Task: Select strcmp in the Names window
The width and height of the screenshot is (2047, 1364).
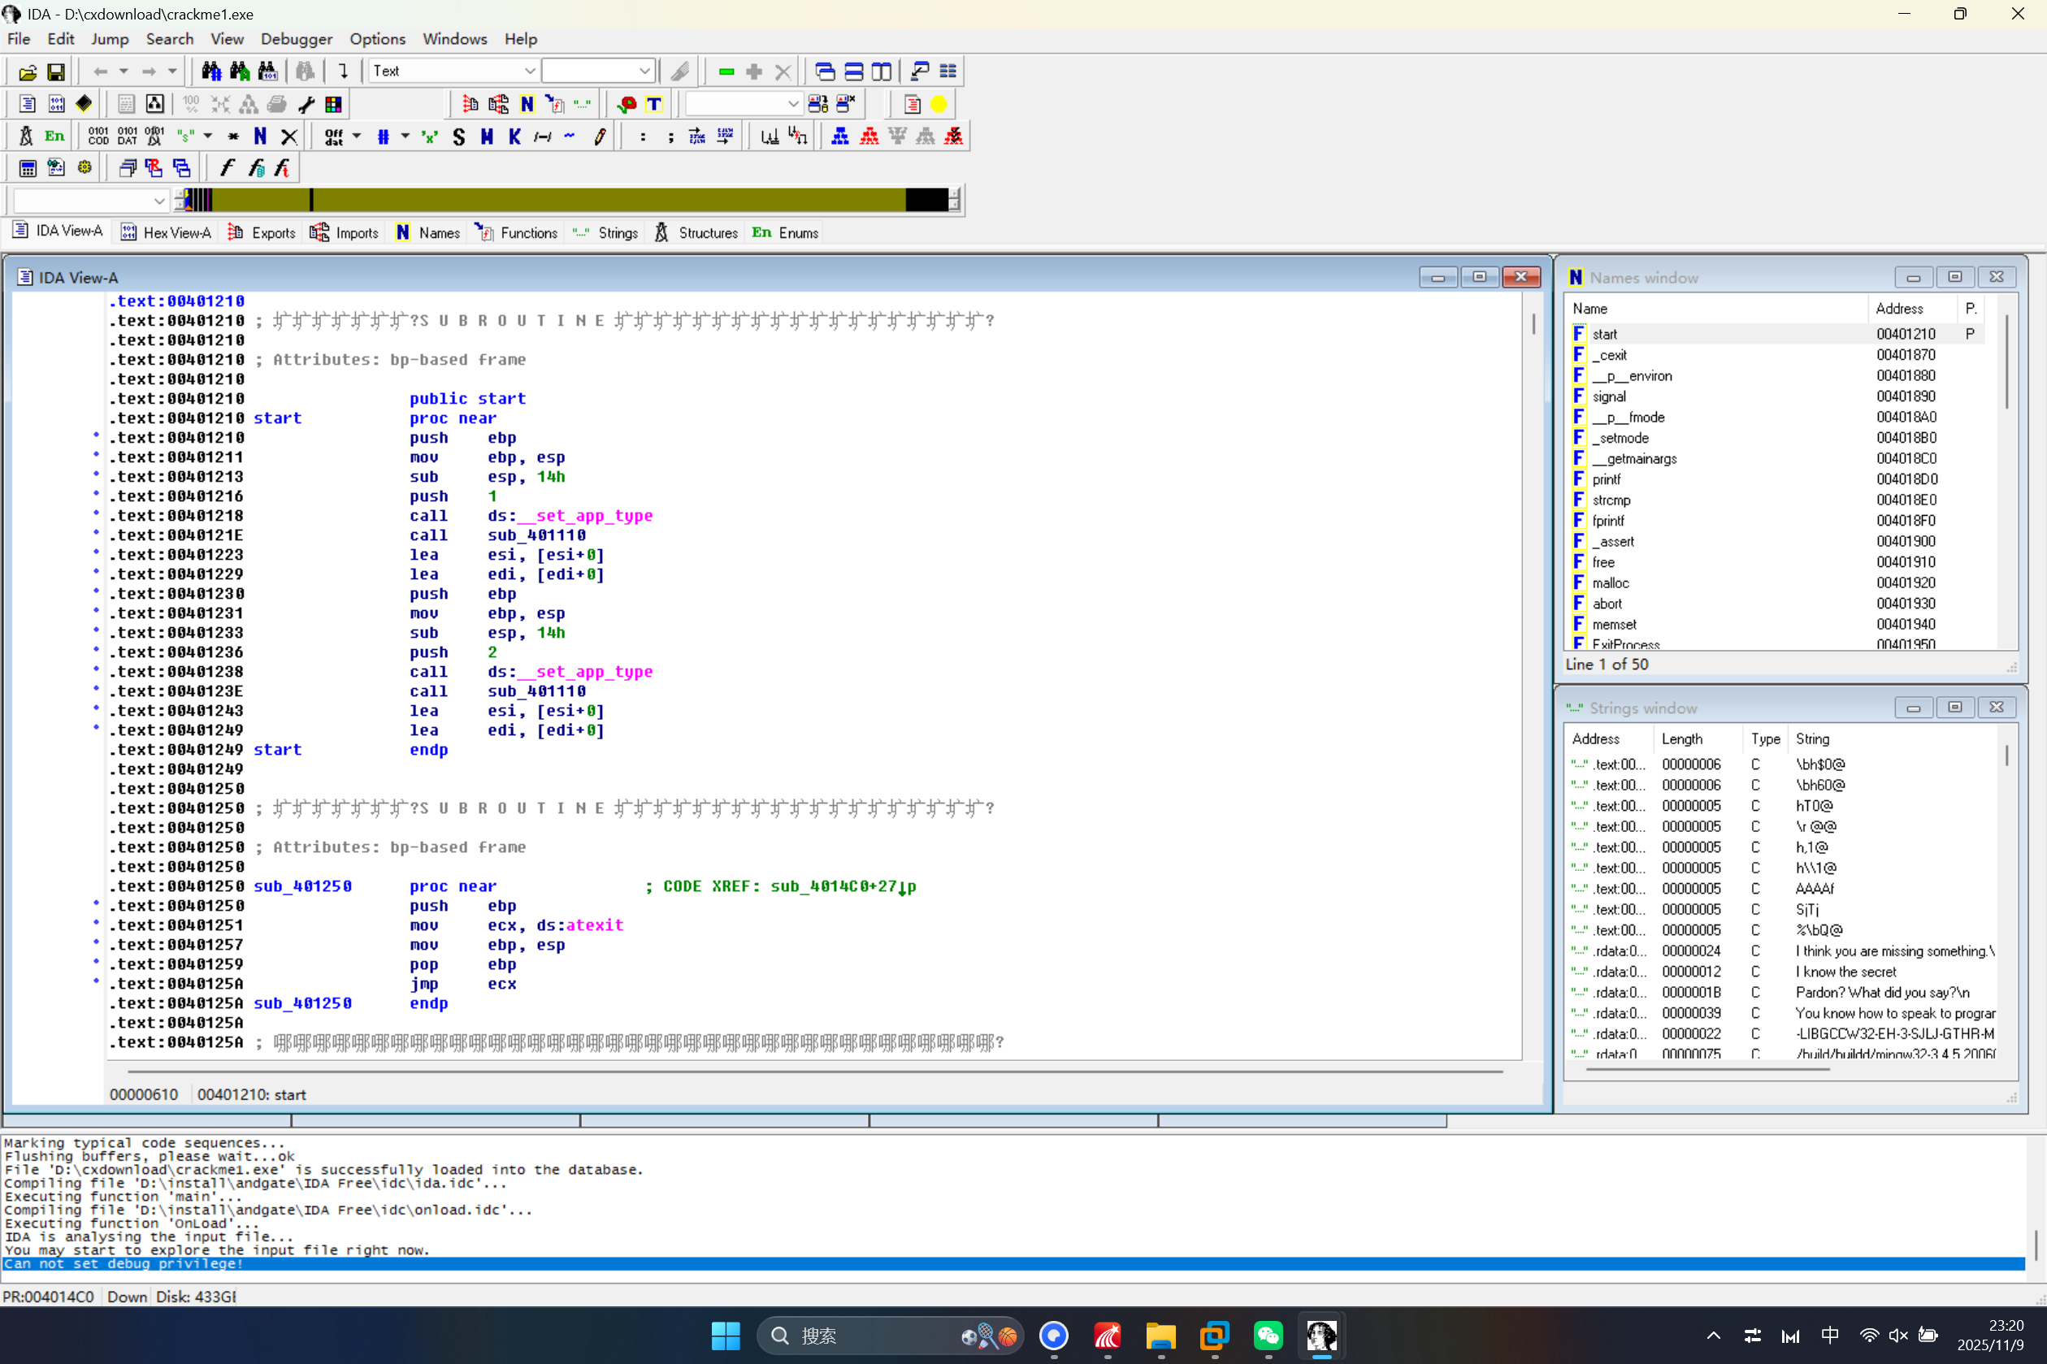Action: click(x=1611, y=500)
